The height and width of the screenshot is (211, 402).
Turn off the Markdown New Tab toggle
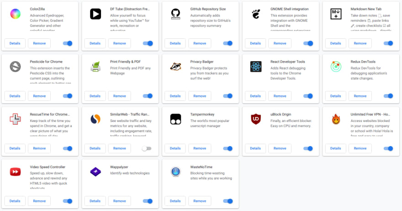point(388,43)
